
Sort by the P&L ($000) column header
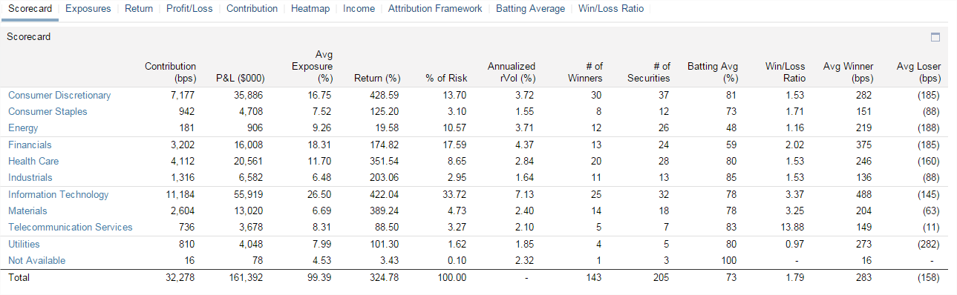pos(240,78)
